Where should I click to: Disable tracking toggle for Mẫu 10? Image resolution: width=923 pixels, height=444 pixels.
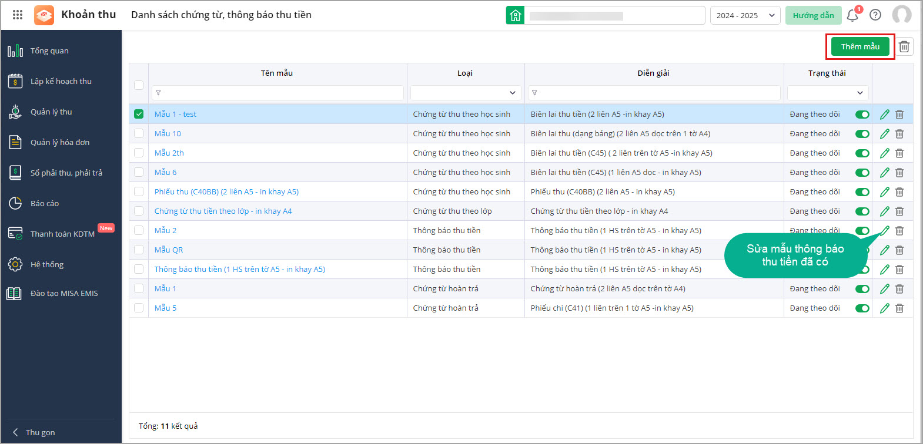click(862, 134)
